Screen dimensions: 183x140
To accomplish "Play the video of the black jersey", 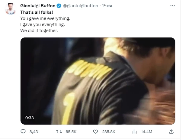I will (98, 81).
